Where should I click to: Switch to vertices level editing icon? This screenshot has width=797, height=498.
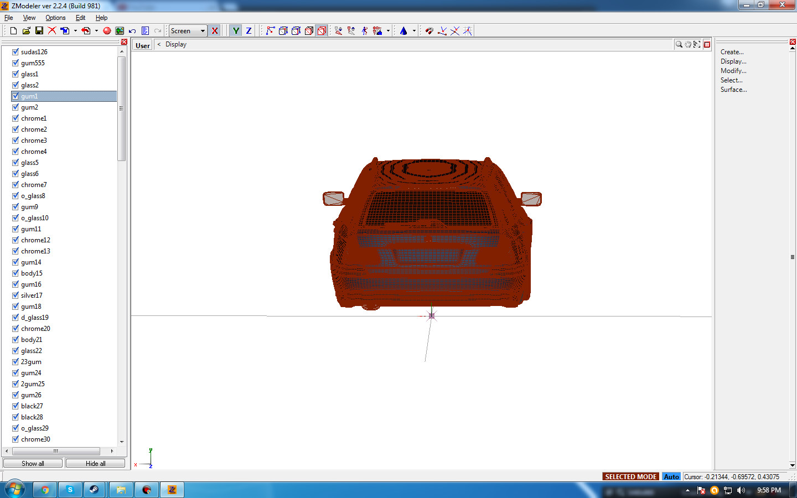click(270, 31)
